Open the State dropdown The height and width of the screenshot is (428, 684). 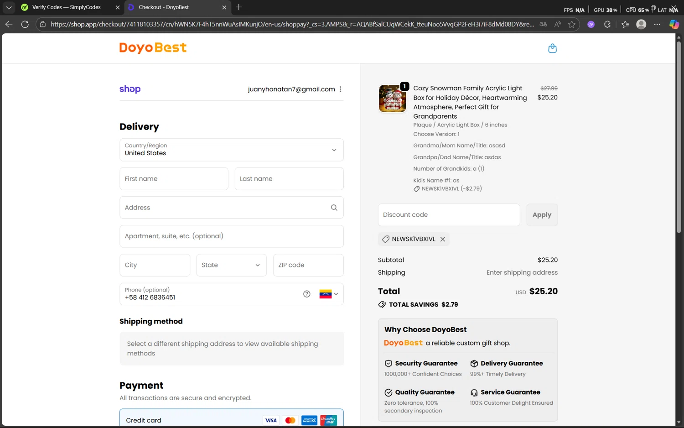pyautogui.click(x=231, y=265)
